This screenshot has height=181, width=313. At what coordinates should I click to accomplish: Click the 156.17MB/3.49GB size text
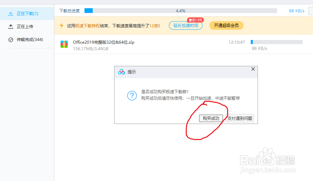[91, 48]
